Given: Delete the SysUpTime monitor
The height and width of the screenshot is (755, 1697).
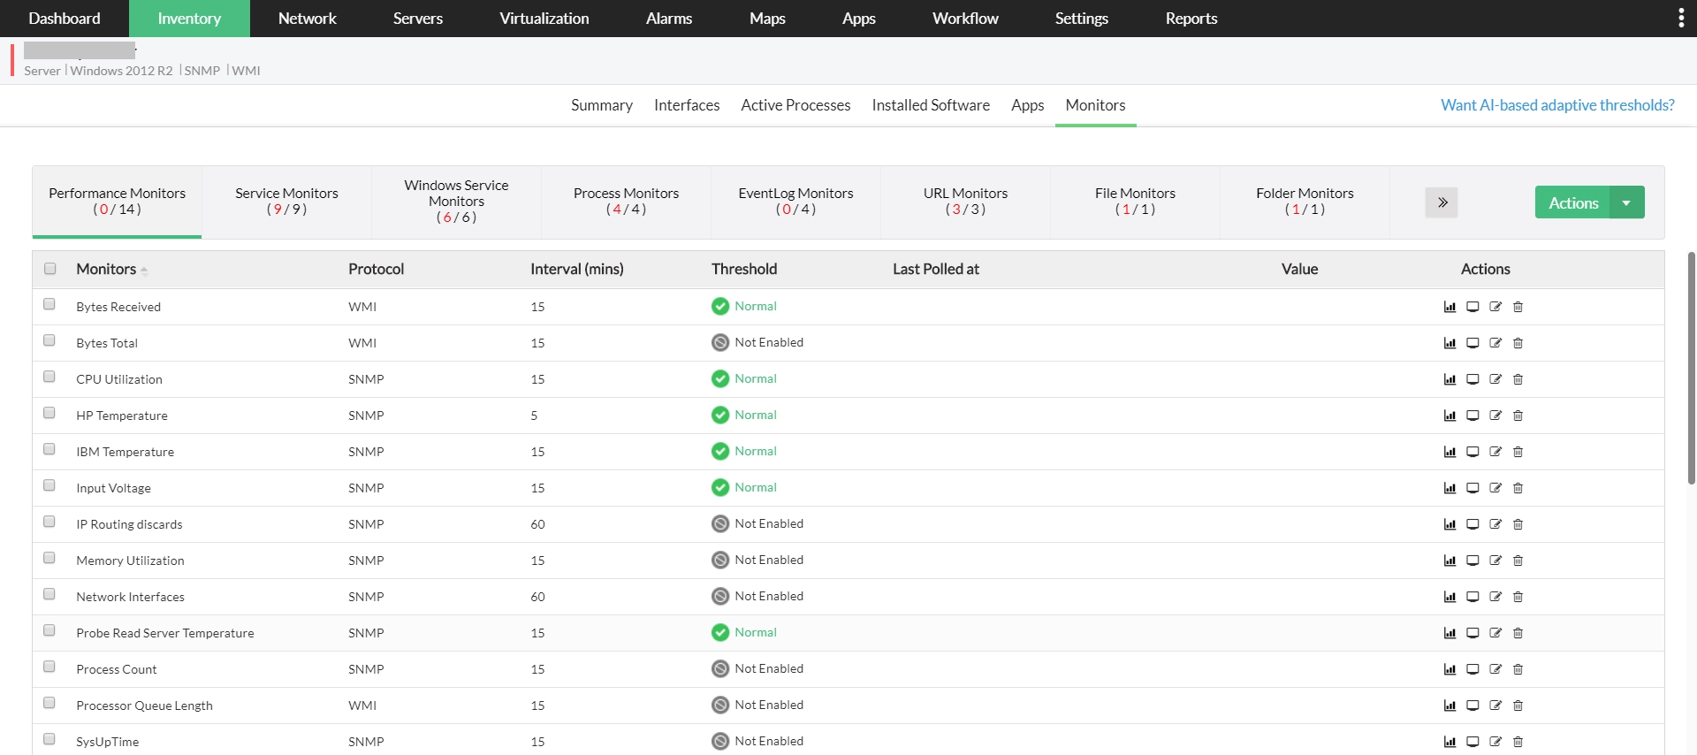Looking at the screenshot, I should pyautogui.click(x=1518, y=742).
